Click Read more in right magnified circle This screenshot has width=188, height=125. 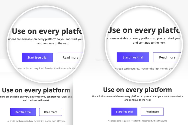point(167,57)
